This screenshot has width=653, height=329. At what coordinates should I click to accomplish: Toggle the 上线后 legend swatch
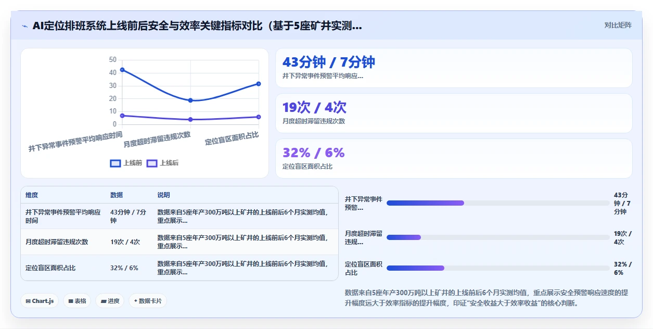[x=152, y=163]
